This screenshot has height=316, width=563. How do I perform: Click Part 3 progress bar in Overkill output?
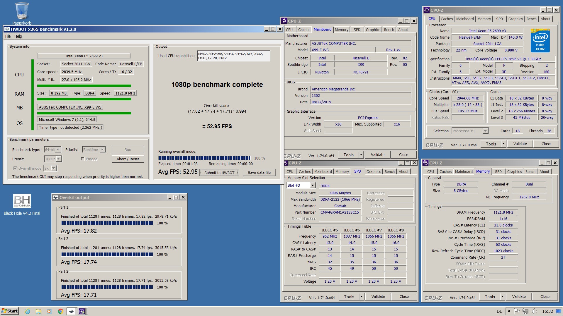107,287
